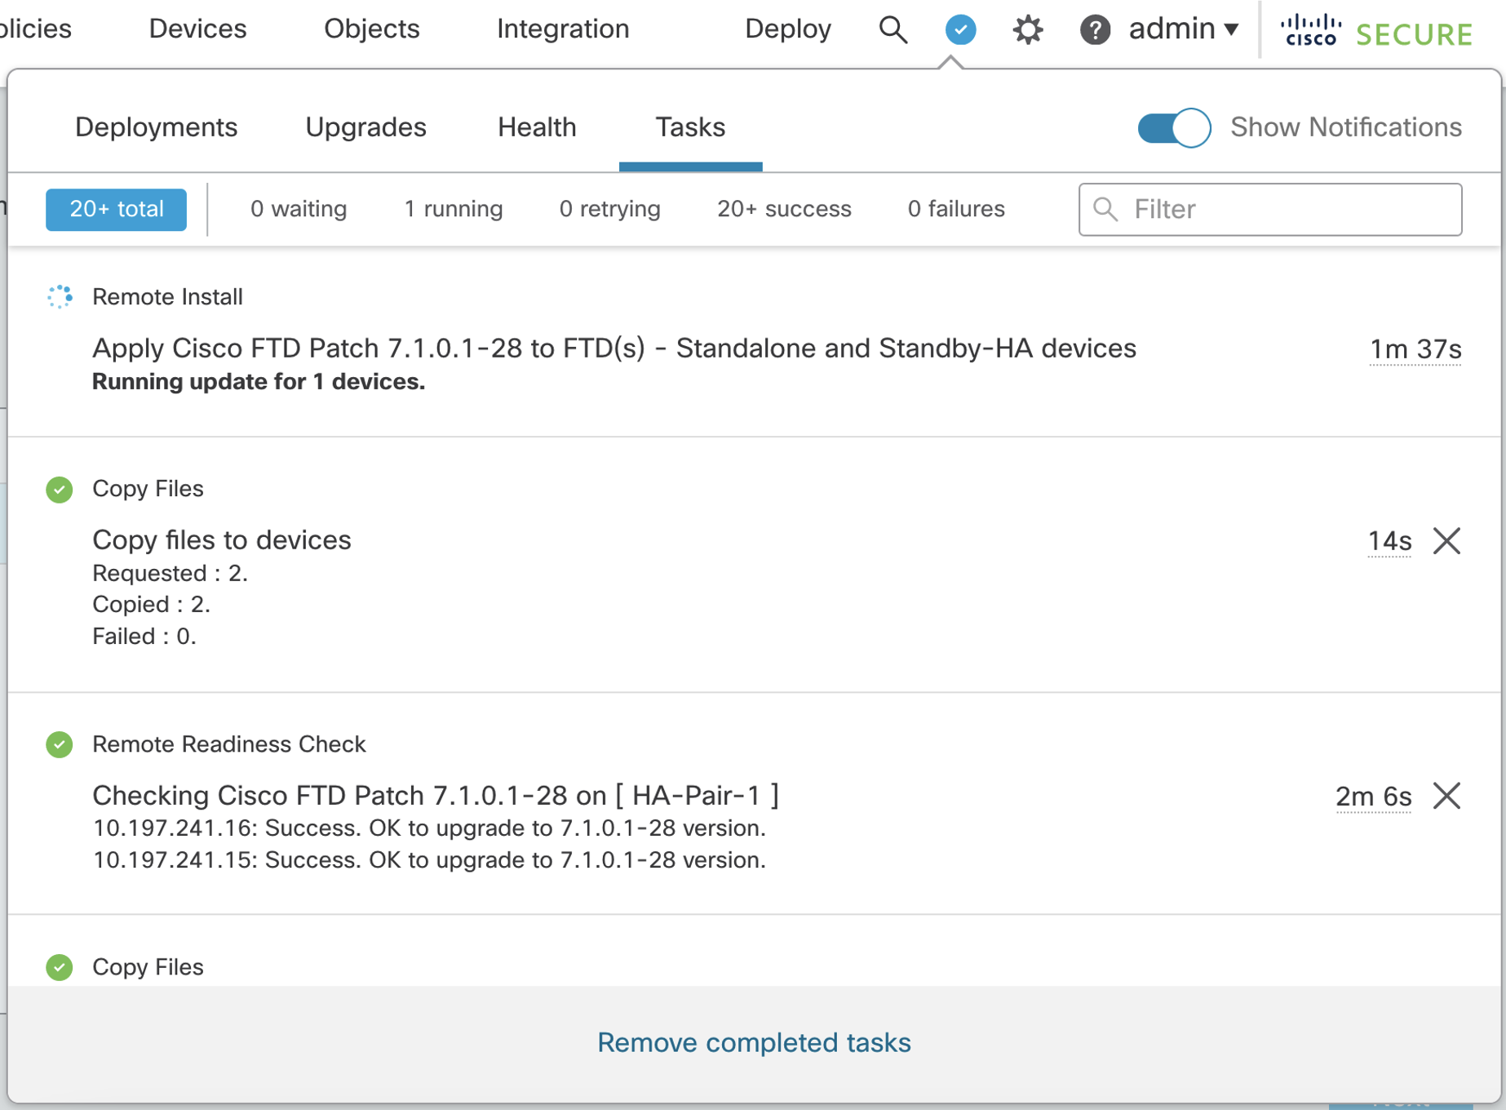Click the Remote Install spinner icon
The height and width of the screenshot is (1110, 1506).
[x=60, y=296]
